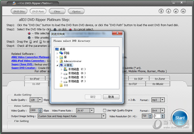Click the DVD Path button
The height and width of the screenshot is (134, 194).
click(38, 12)
